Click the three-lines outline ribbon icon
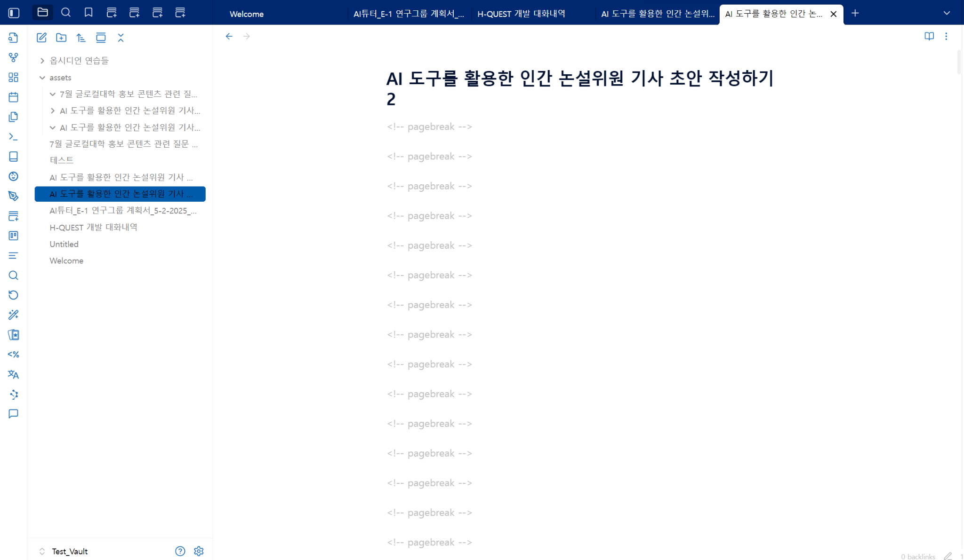 pos(13,256)
